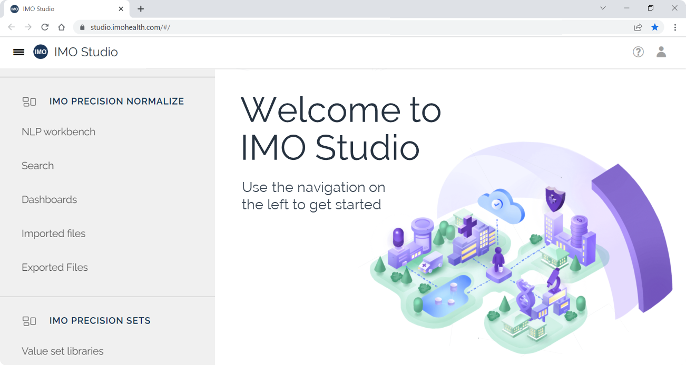Open the Chrome three-dot menu
The height and width of the screenshot is (365, 686).
tap(675, 27)
